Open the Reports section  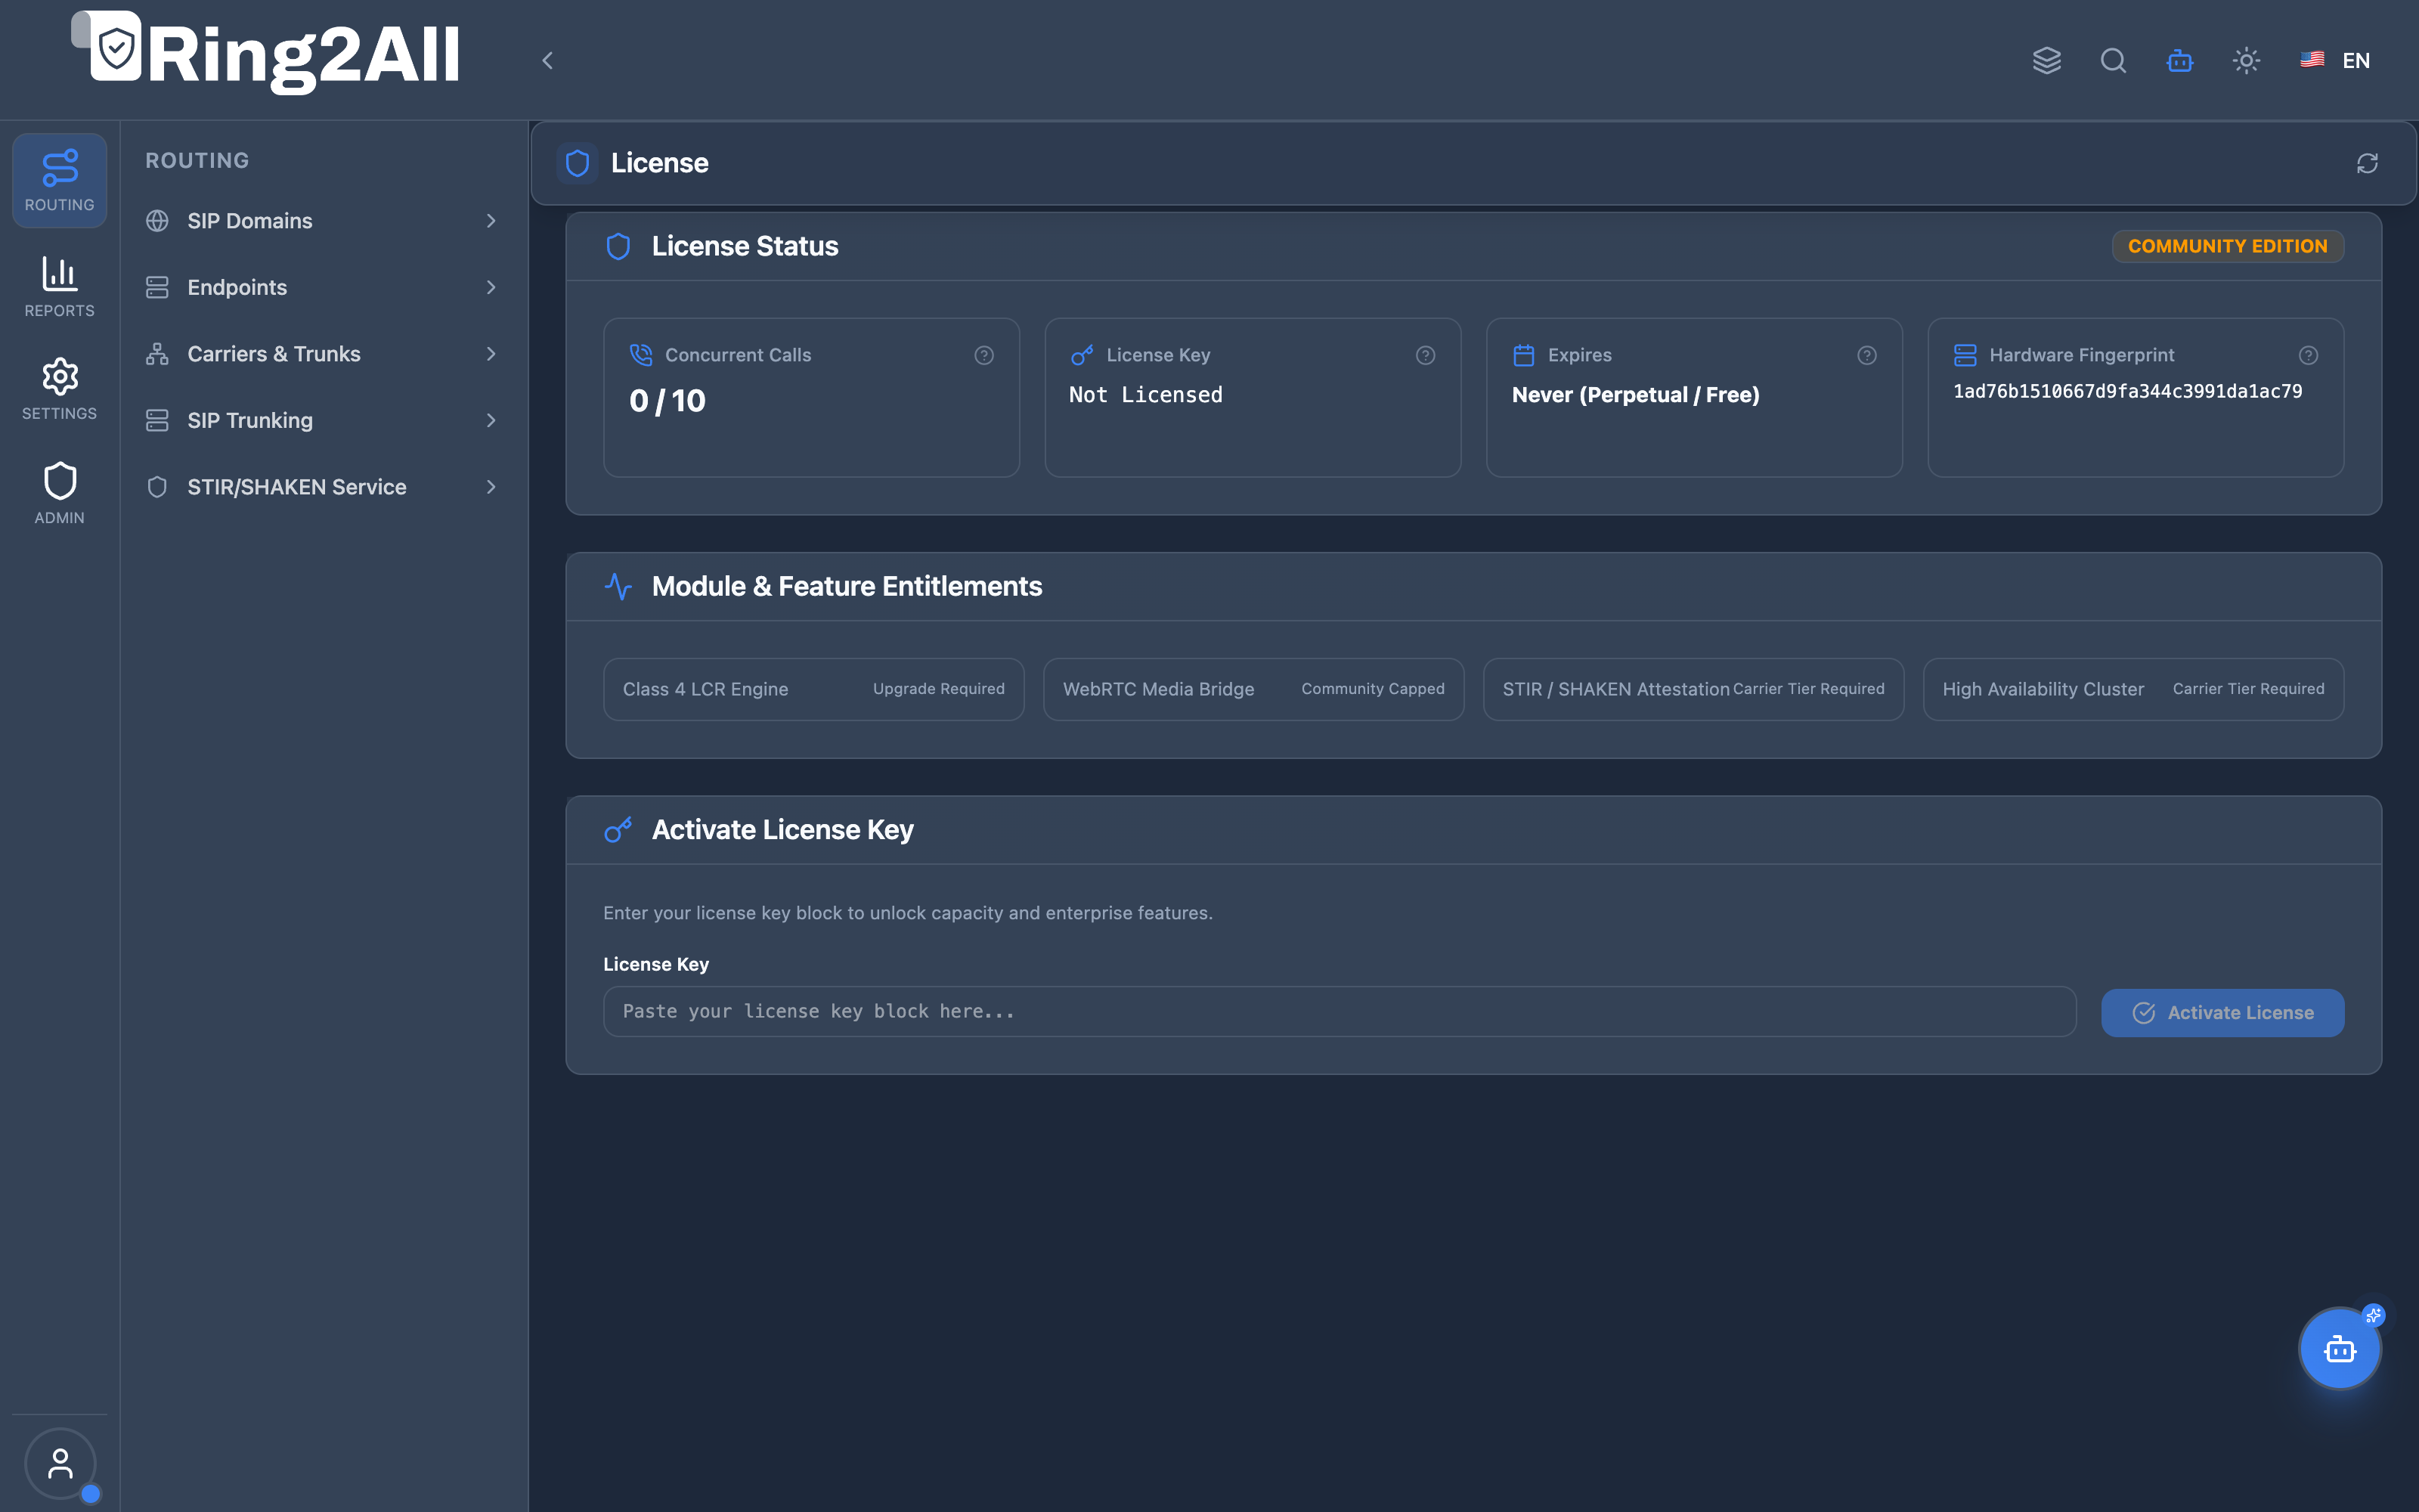point(59,286)
